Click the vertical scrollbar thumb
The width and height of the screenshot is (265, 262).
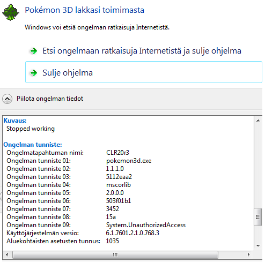tap(257, 217)
